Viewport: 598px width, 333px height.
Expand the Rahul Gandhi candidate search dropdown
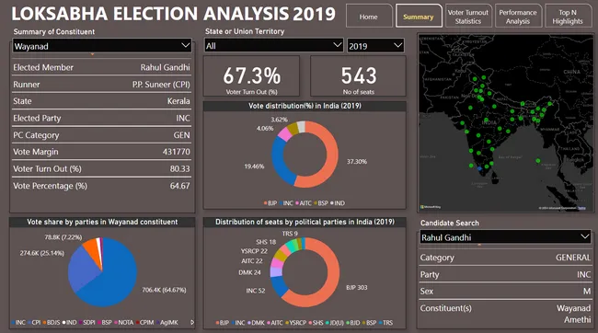click(505, 237)
